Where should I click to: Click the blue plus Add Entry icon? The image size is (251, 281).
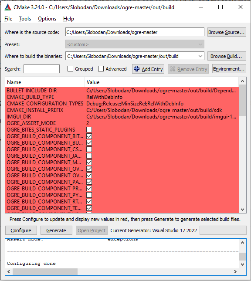tap(137, 69)
